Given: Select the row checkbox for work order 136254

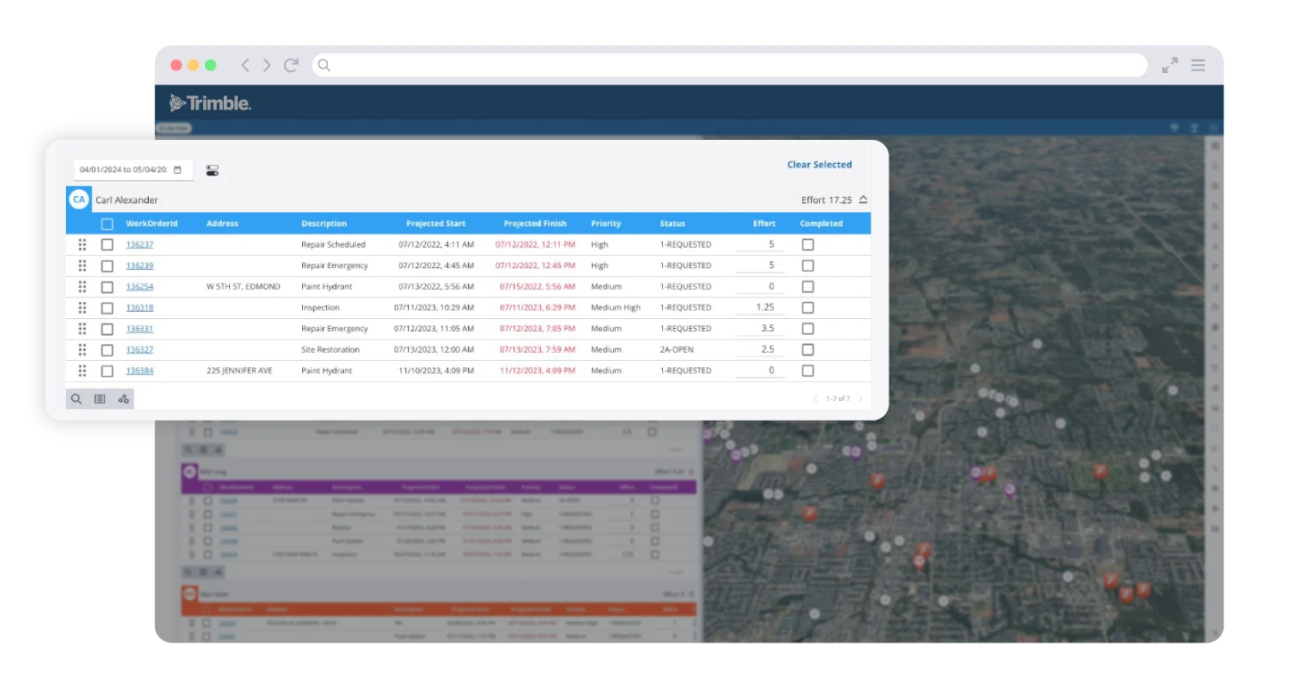Looking at the screenshot, I should coord(107,287).
